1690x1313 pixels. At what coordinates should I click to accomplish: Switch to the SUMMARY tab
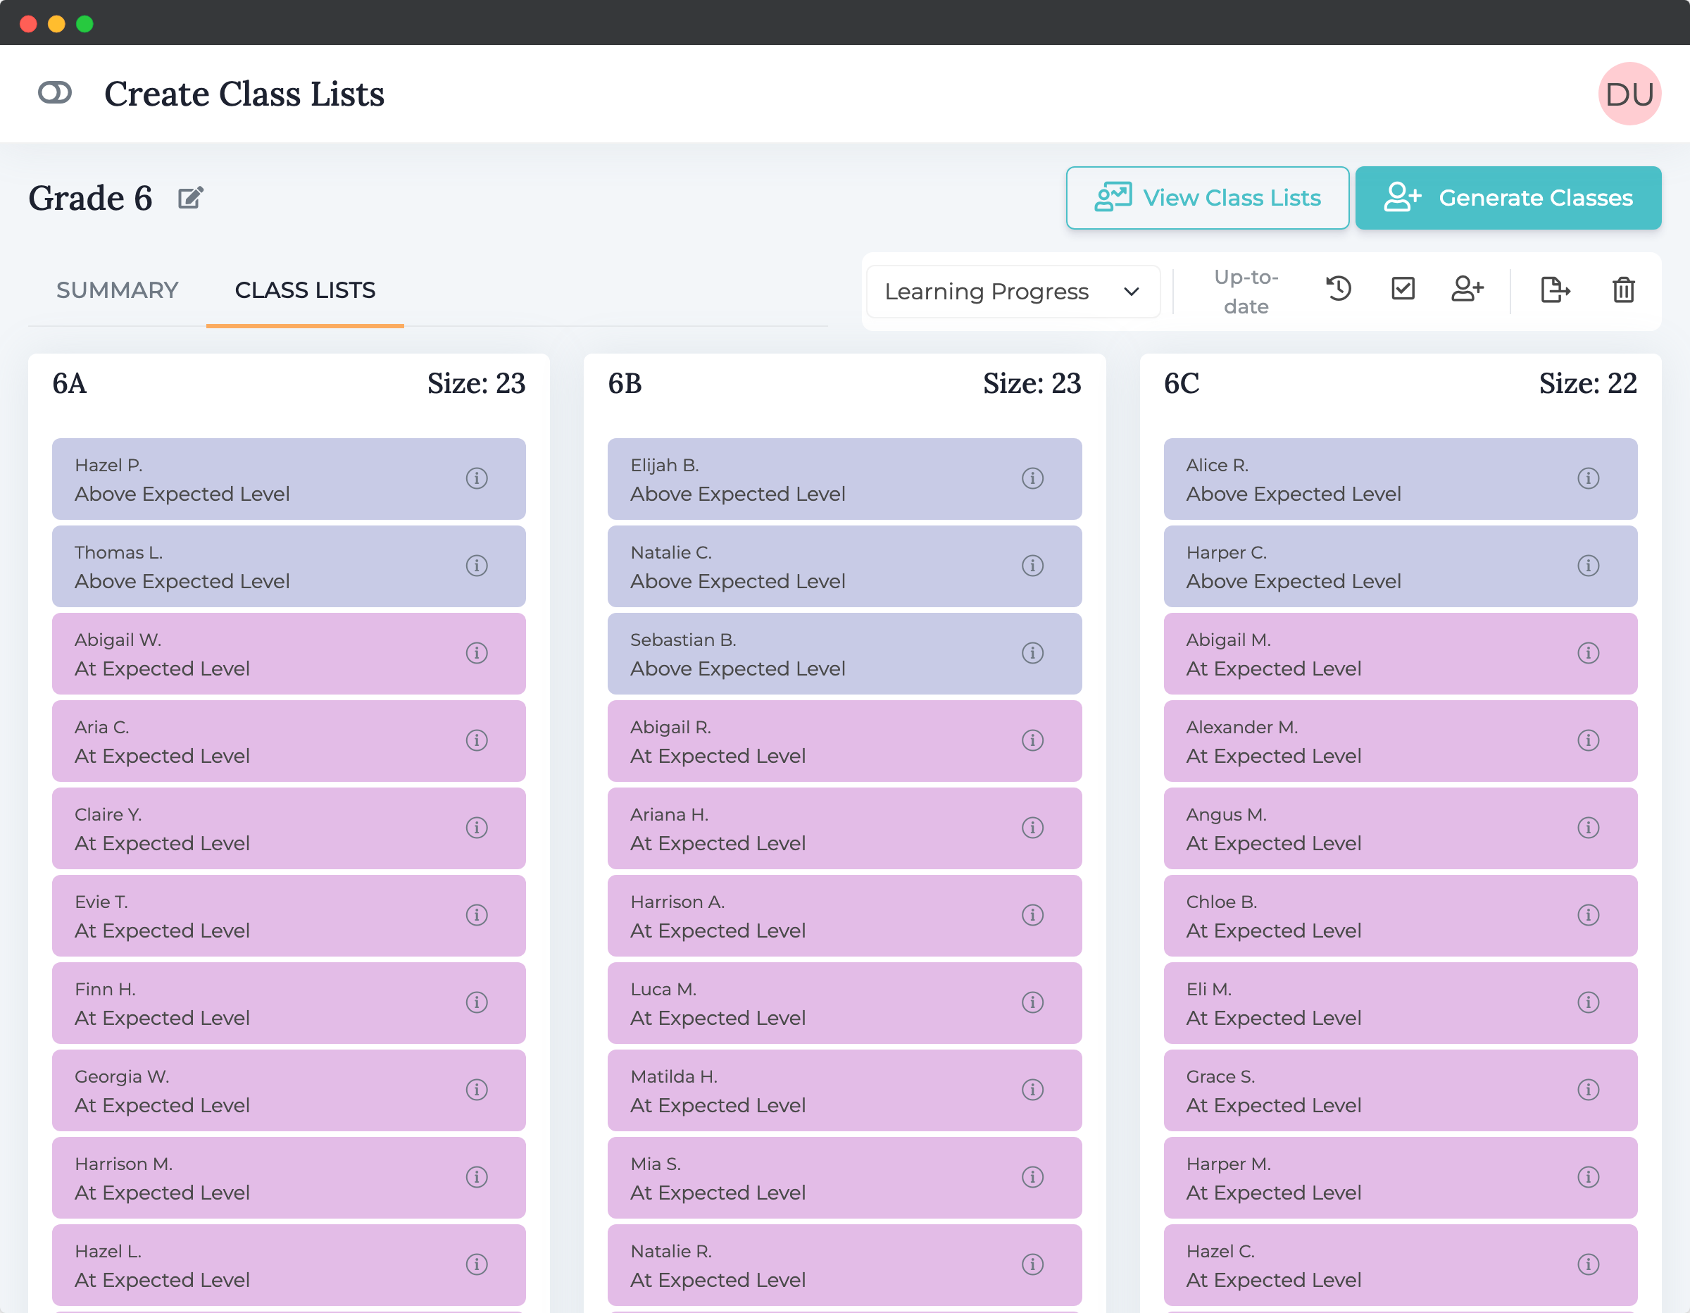click(117, 290)
